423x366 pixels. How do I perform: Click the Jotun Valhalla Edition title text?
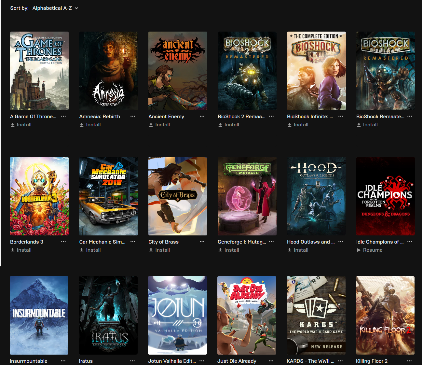point(172,361)
